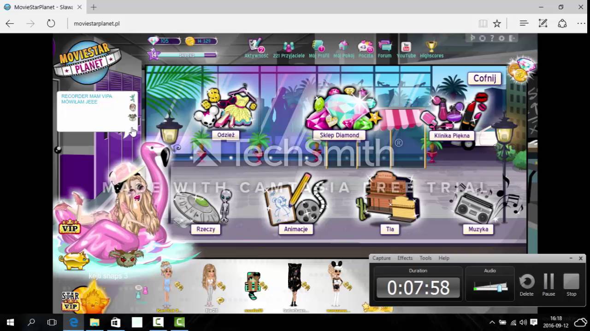The width and height of the screenshot is (590, 331).
Task: Click the coins and diamonds pile icon
Action: [521, 70]
